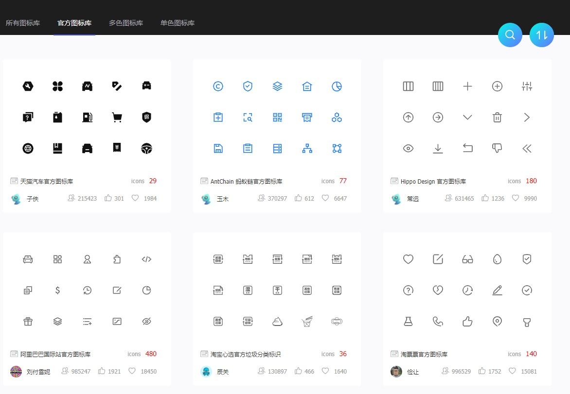Click the flask beaker icon in 淘票票
This screenshot has height=394, width=570.
pyautogui.click(x=408, y=322)
